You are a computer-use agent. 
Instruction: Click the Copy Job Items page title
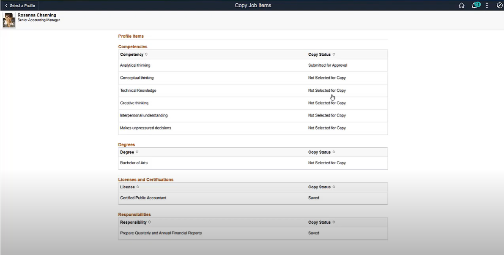253,5
